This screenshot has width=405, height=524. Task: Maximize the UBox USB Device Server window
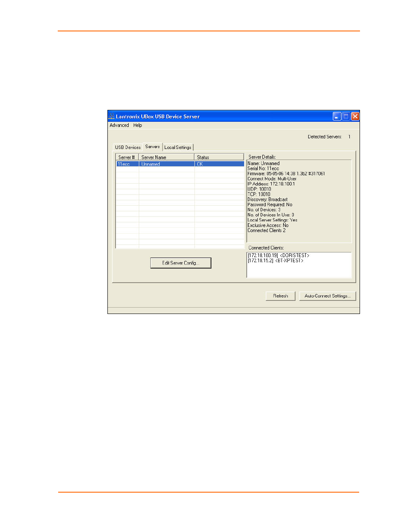[x=346, y=116]
